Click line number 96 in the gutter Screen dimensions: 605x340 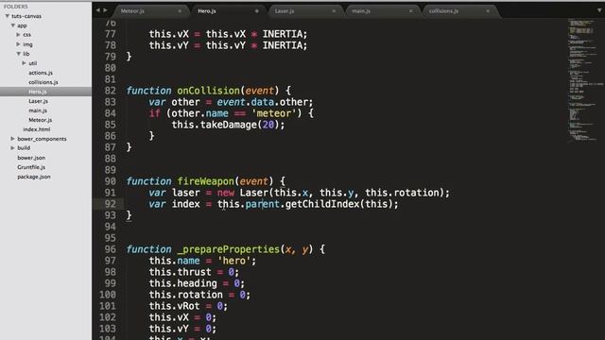coord(110,249)
